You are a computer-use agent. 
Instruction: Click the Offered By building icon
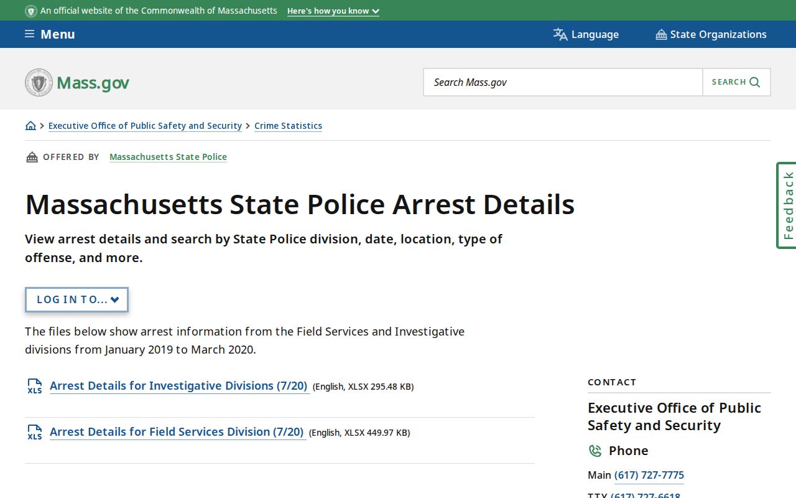pos(32,157)
